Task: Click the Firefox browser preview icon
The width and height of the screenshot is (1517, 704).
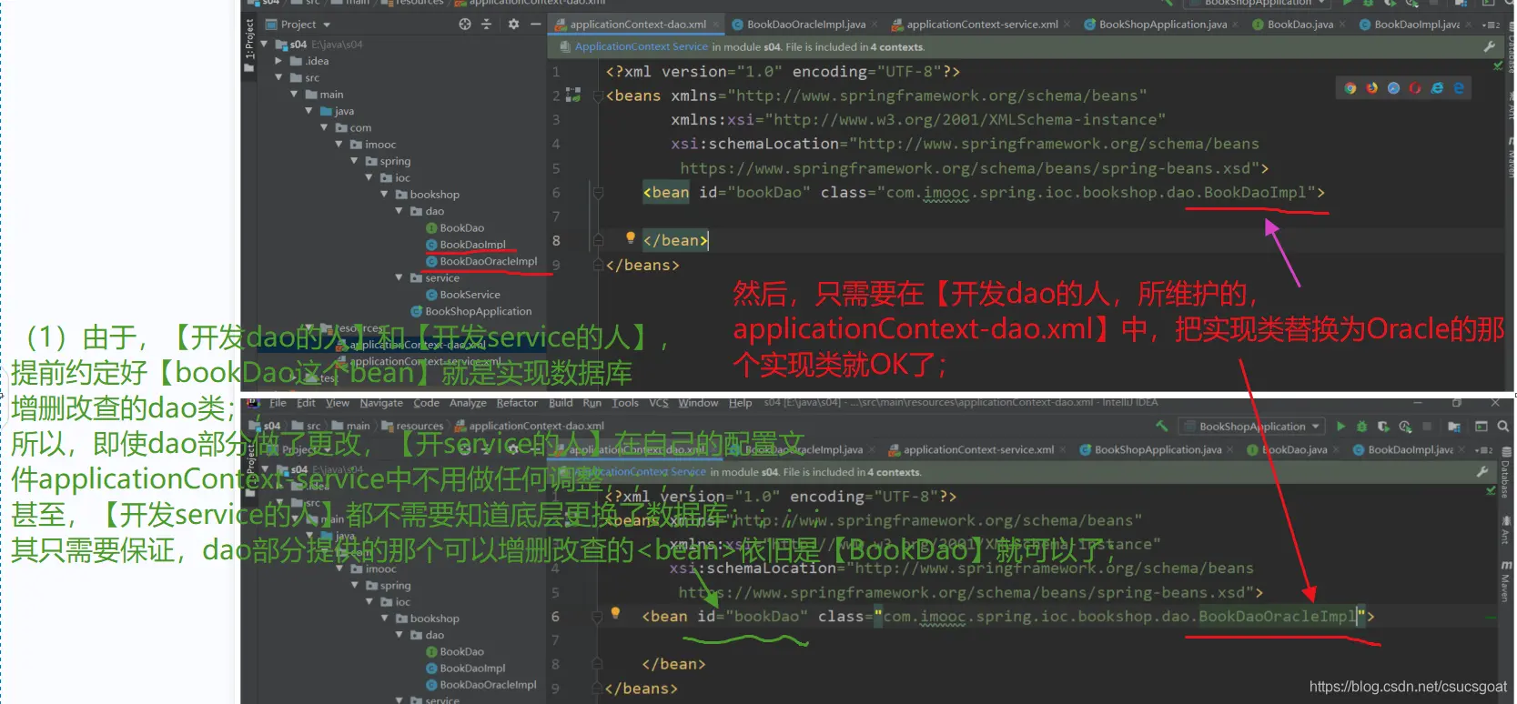Action: click(x=1371, y=88)
